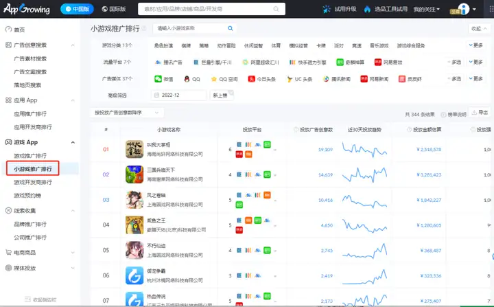Click the 首页 home icon in sidebar
The width and height of the screenshot is (494, 307).
click(8, 30)
